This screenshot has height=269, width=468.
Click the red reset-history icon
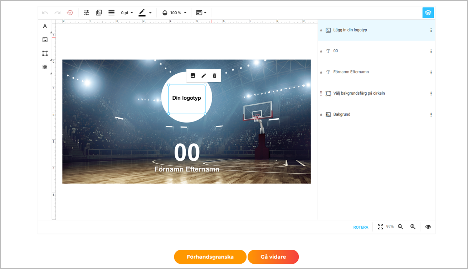pyautogui.click(x=70, y=13)
